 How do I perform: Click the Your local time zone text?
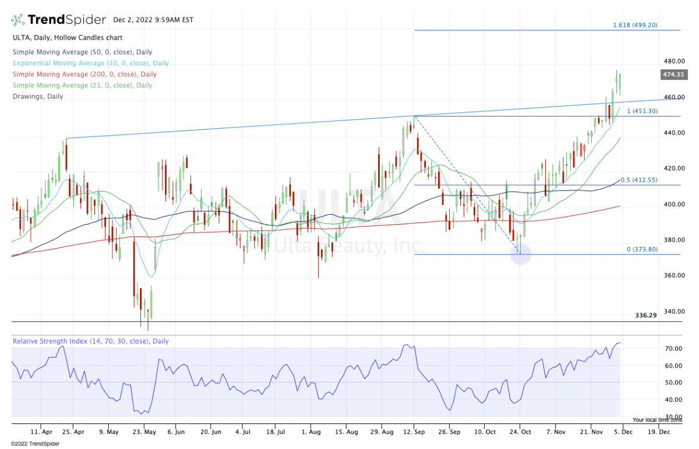coord(657,419)
